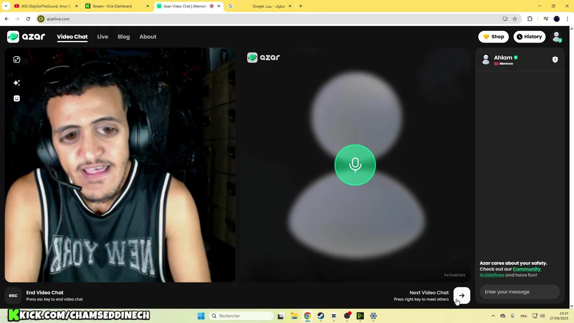Open the fullscreen expand icon on video

(x=17, y=60)
